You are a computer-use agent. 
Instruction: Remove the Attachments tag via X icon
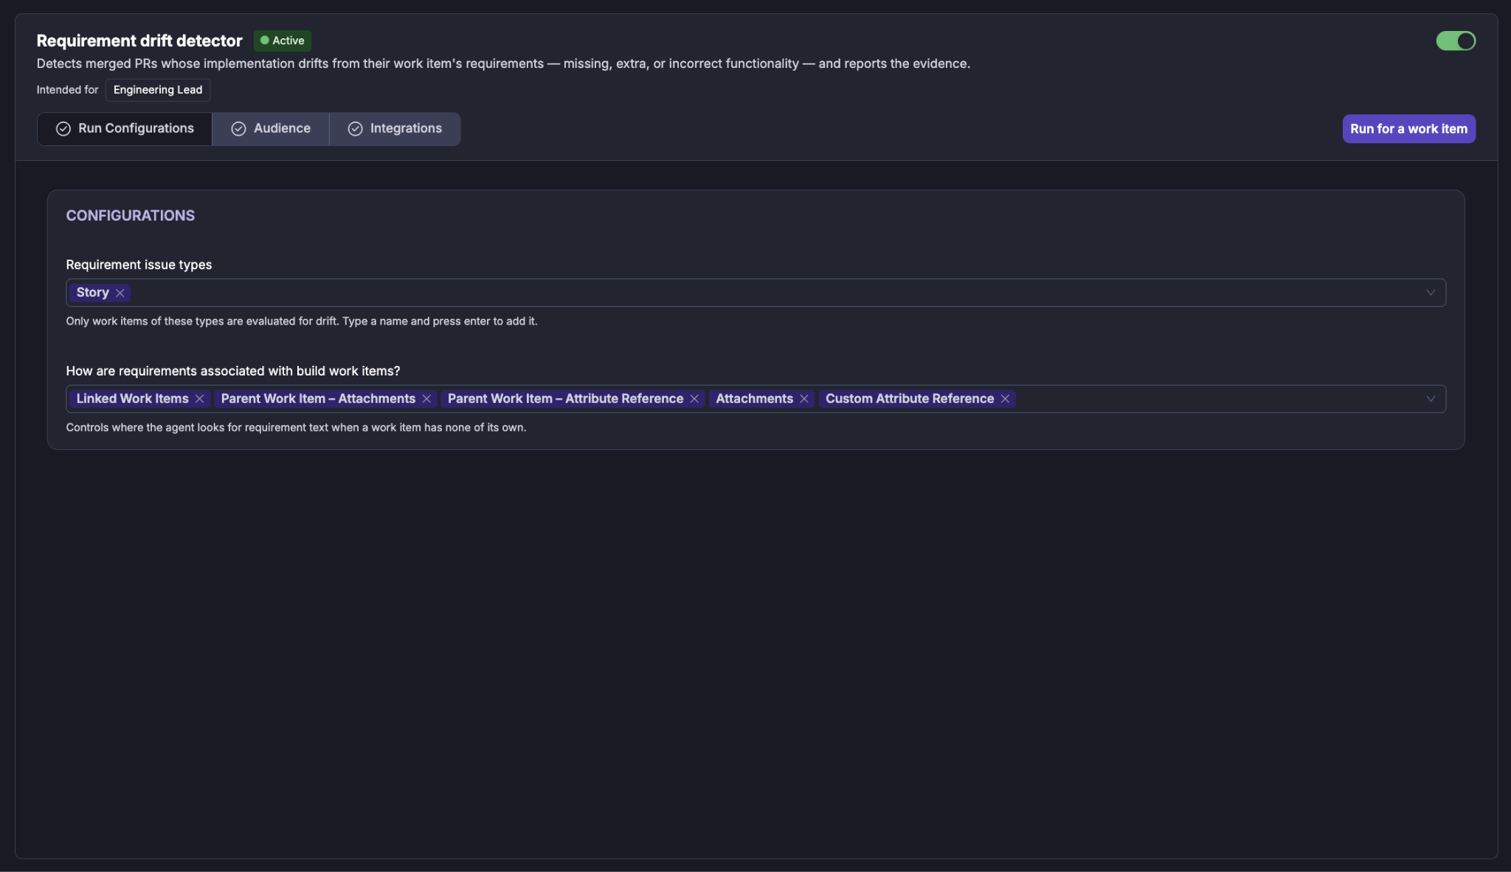pyautogui.click(x=804, y=399)
